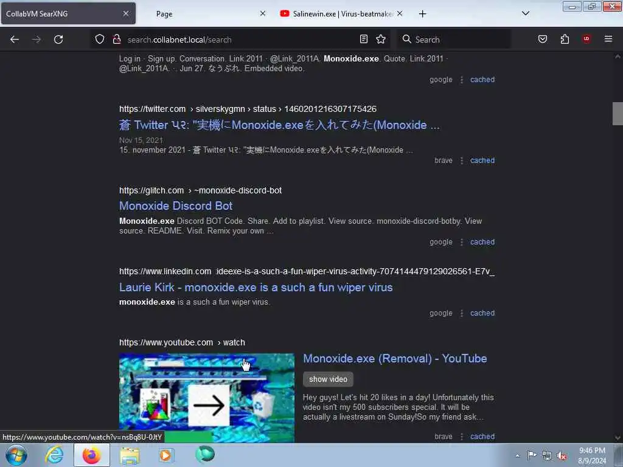Click the glitch.com monoxide-discord-bot URL
This screenshot has height=467, width=623.
click(x=200, y=190)
